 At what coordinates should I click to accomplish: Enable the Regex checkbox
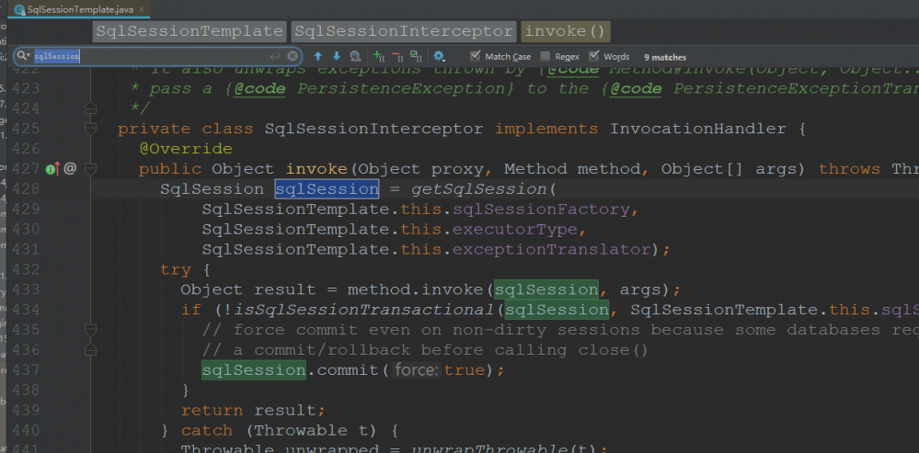coord(546,56)
